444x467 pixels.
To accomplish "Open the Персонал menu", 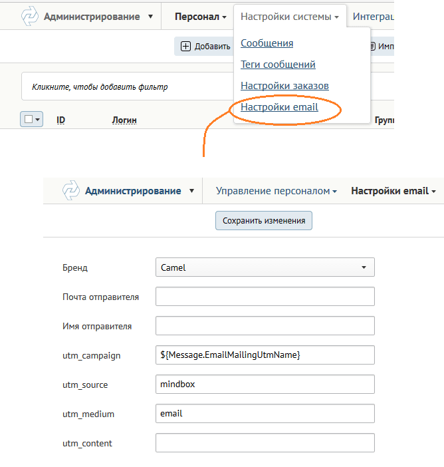I will (200, 17).
